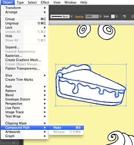Expand the Text Wrap submenu
This screenshot has height=145, width=134.
click(x=25, y=116)
